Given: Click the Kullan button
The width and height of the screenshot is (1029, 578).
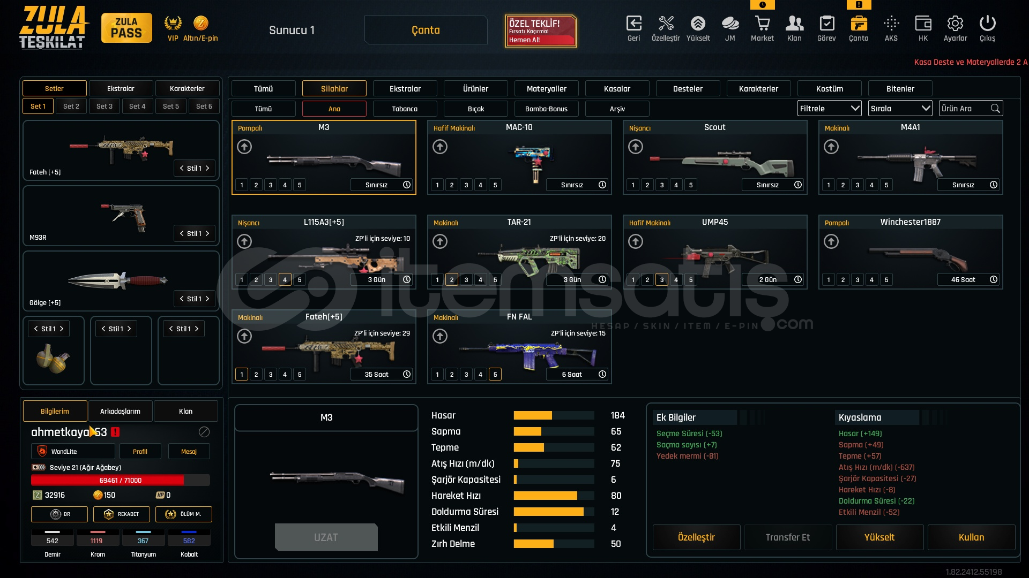Looking at the screenshot, I should (x=971, y=537).
